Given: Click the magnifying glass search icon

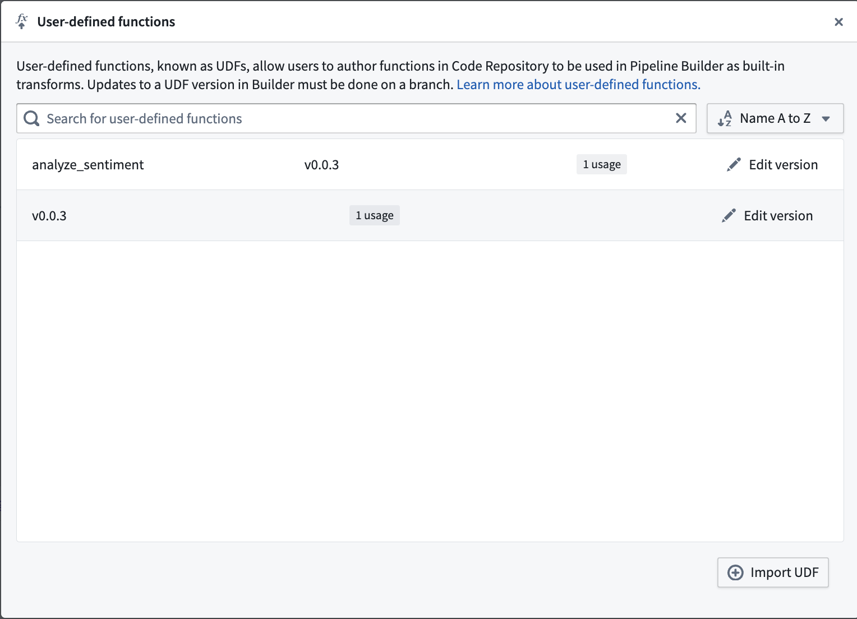Looking at the screenshot, I should coord(31,118).
